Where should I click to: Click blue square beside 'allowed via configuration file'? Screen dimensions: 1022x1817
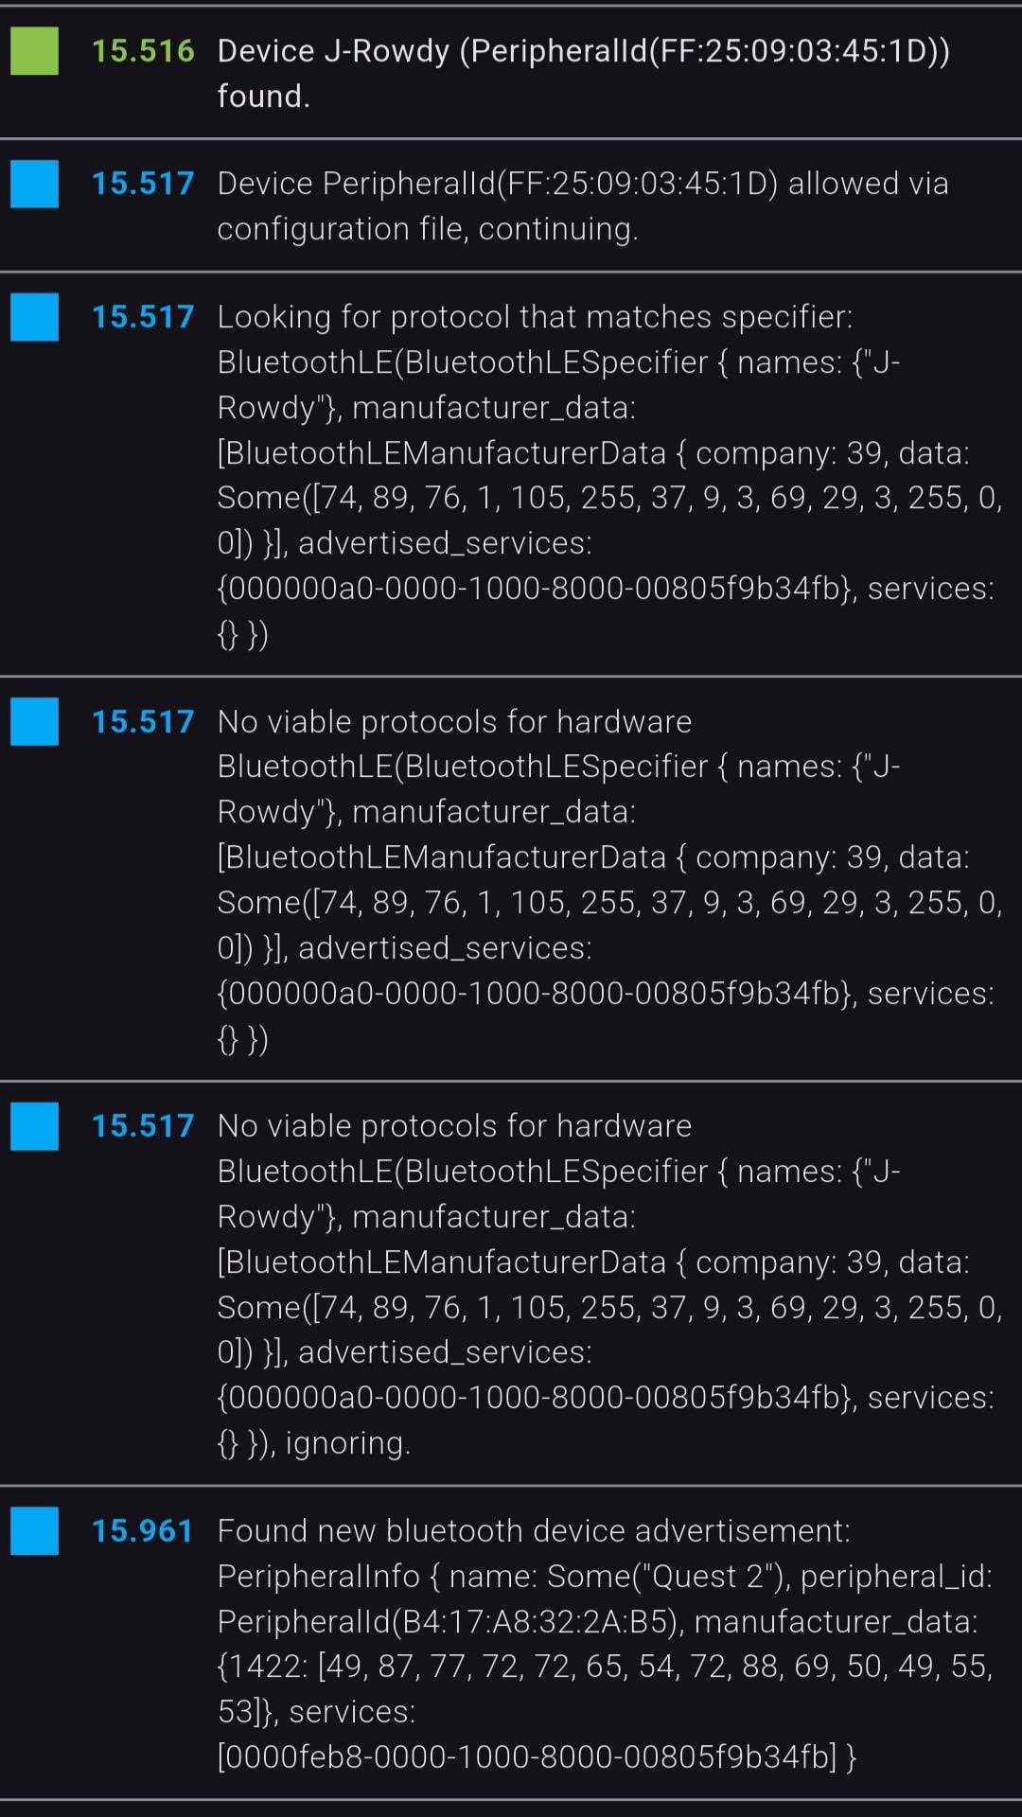click(x=34, y=184)
